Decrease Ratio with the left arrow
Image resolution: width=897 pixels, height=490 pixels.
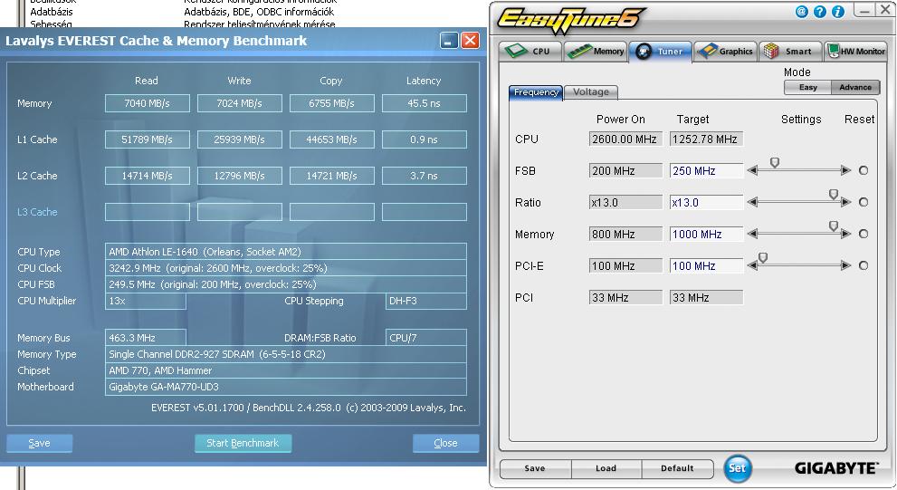click(x=753, y=202)
